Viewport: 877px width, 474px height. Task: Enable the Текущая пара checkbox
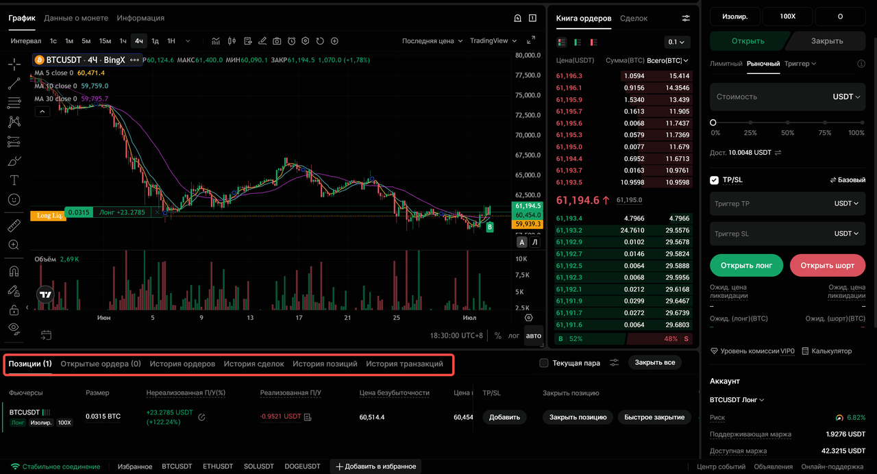click(x=544, y=363)
